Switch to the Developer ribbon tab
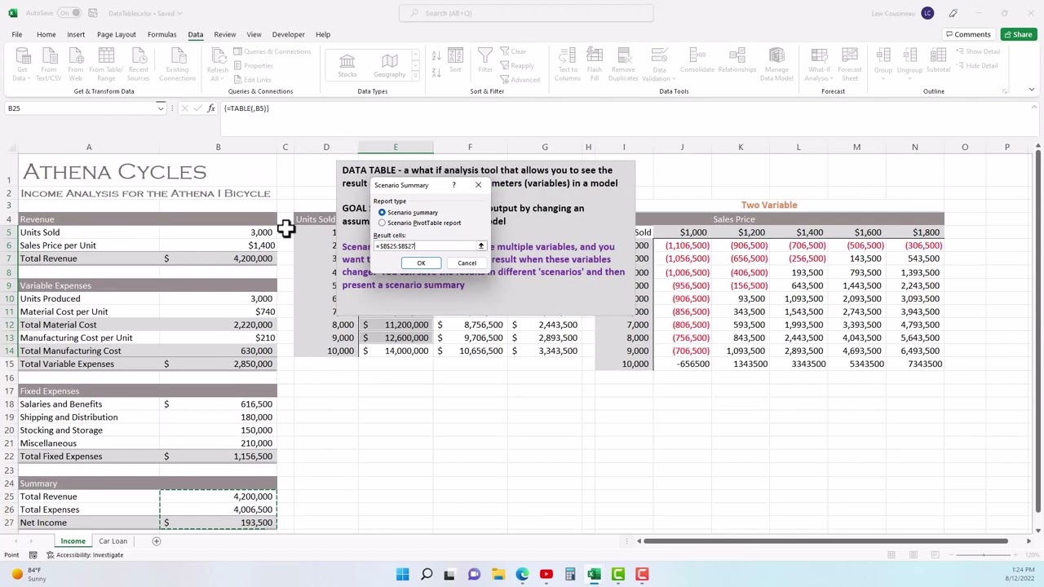1044x587 pixels. point(288,34)
